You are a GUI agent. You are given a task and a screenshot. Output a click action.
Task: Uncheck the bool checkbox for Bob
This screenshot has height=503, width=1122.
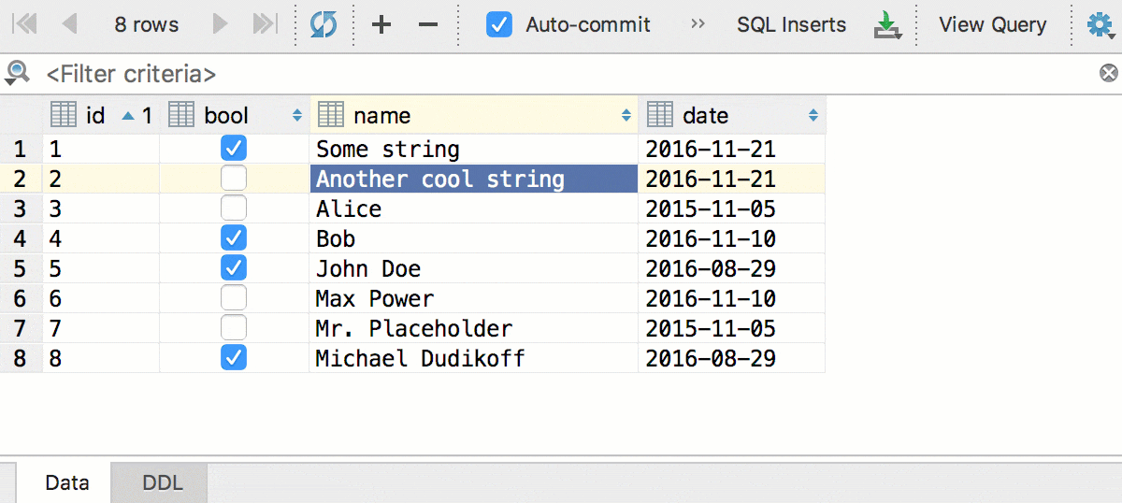(x=234, y=238)
